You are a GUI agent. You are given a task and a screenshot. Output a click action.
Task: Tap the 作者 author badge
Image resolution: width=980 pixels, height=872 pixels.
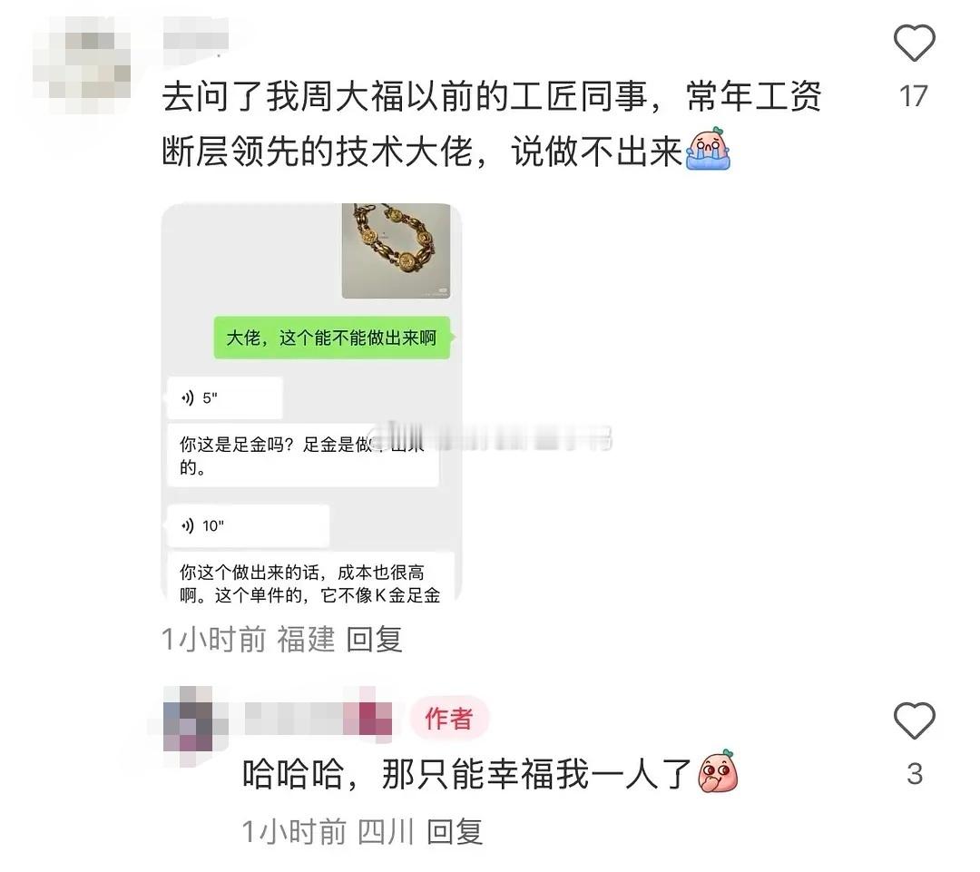click(x=449, y=719)
